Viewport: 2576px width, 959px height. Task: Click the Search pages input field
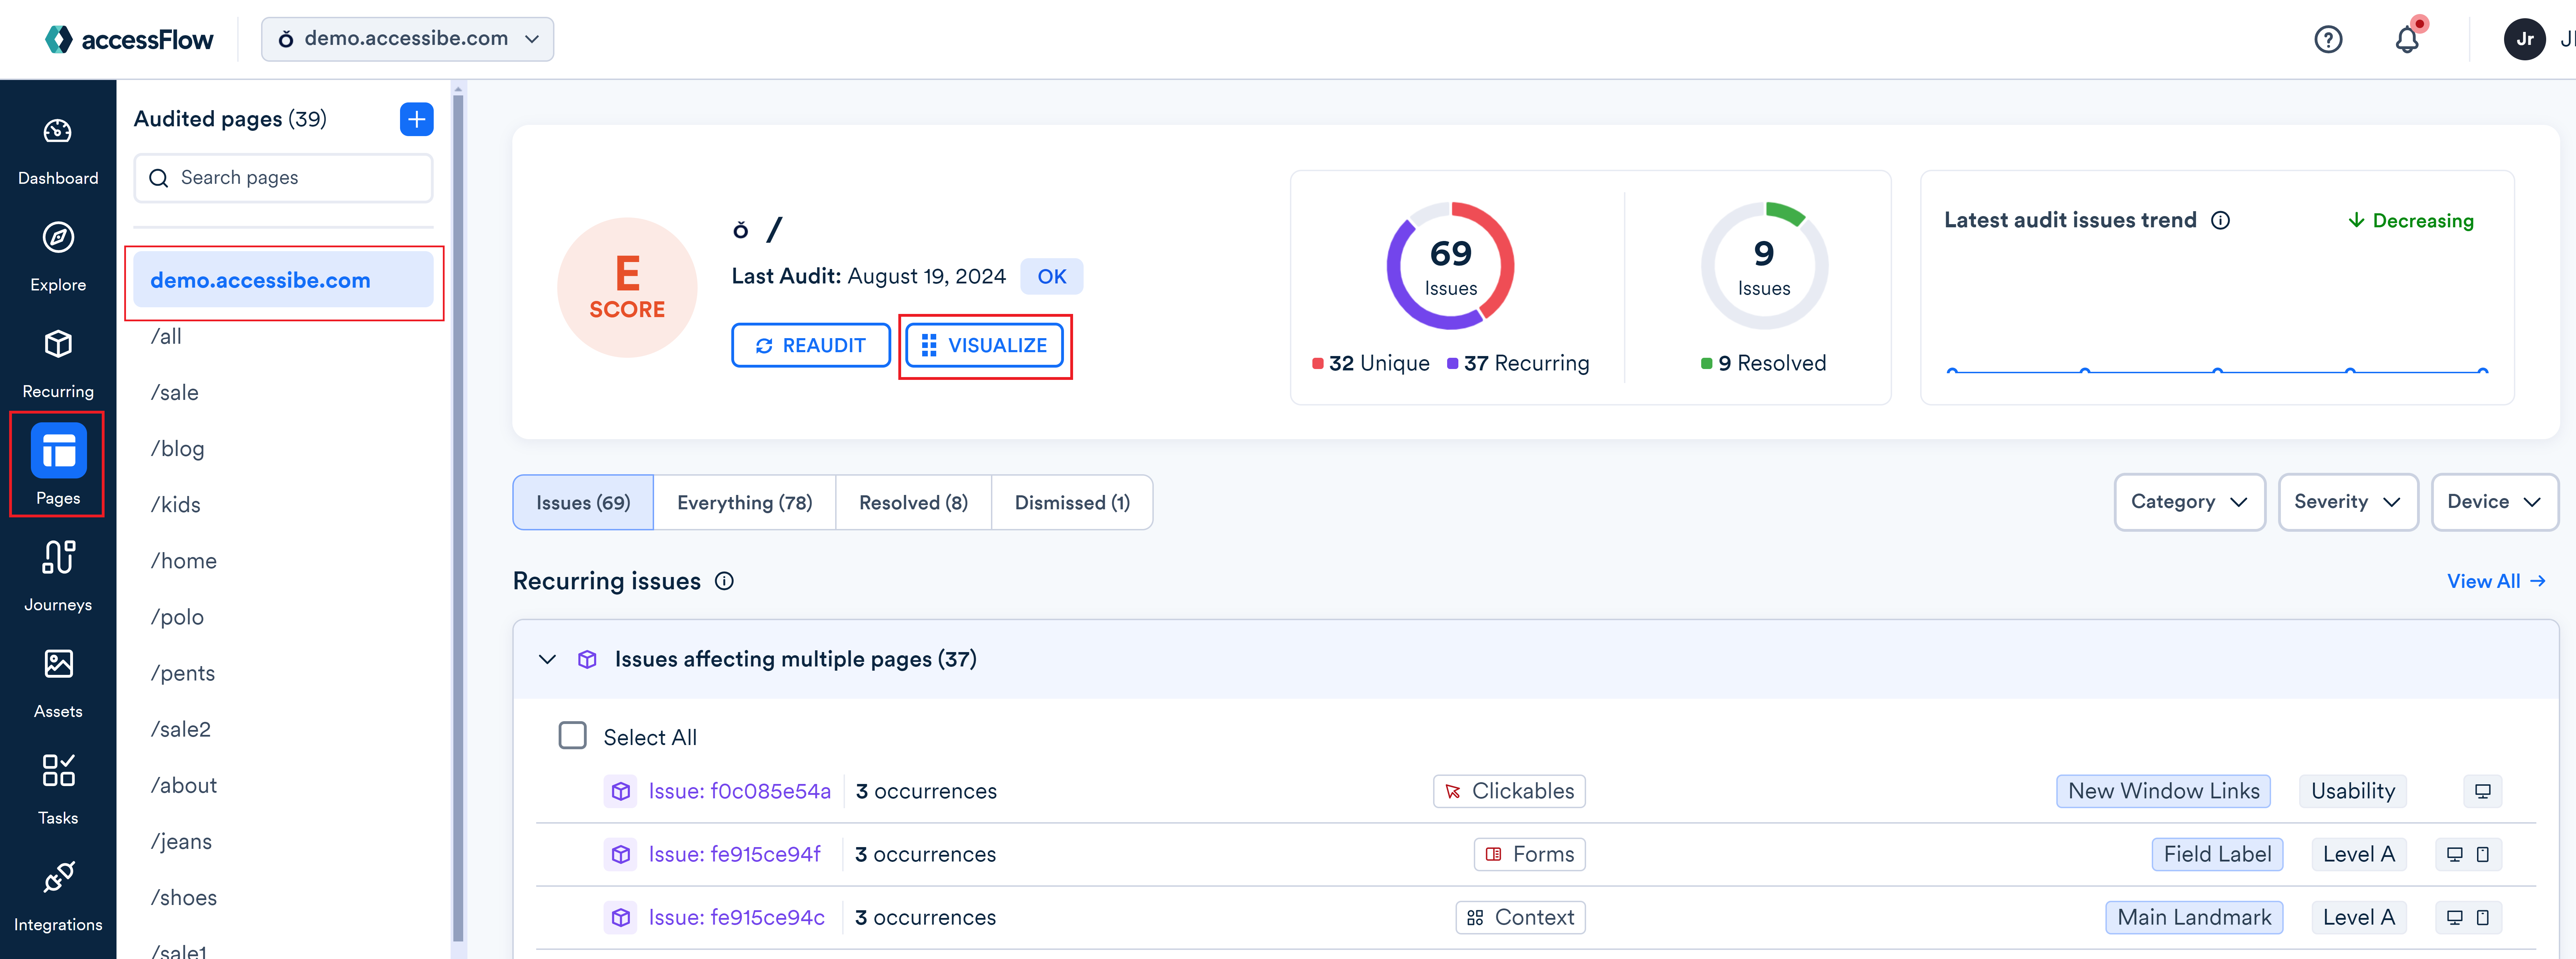coord(283,178)
